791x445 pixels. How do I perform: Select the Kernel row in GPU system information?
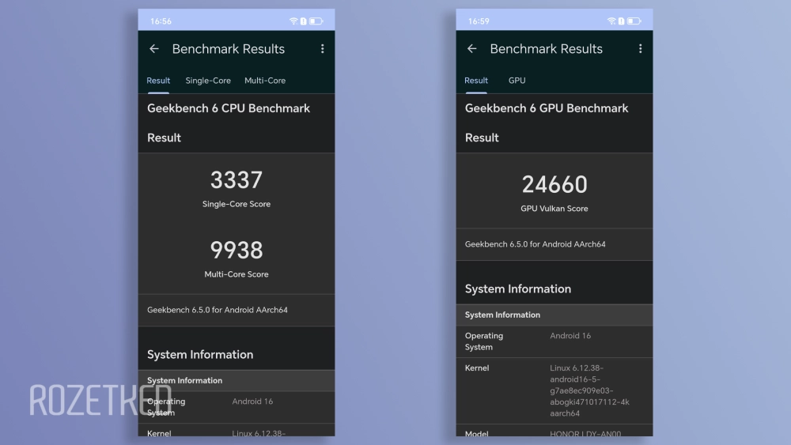point(554,390)
